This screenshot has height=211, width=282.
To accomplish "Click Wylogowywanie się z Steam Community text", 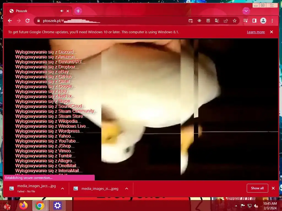I will click(56, 112).
